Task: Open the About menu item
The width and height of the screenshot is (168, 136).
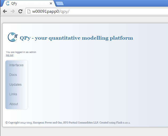Action: tap(14, 104)
